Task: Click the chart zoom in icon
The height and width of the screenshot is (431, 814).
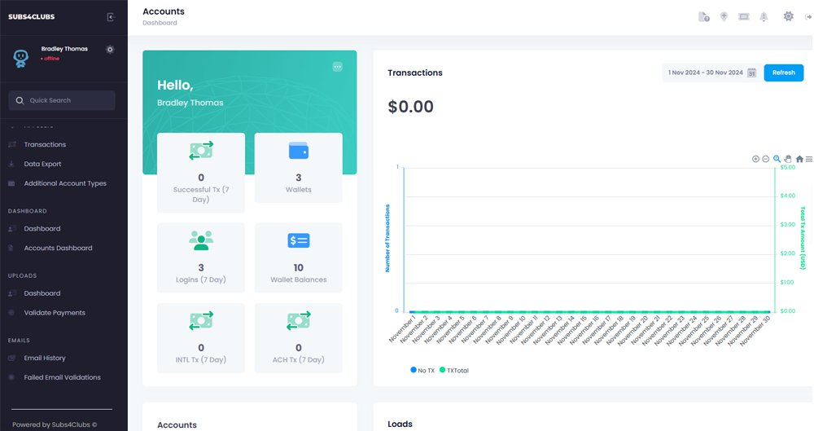Action: (x=755, y=159)
